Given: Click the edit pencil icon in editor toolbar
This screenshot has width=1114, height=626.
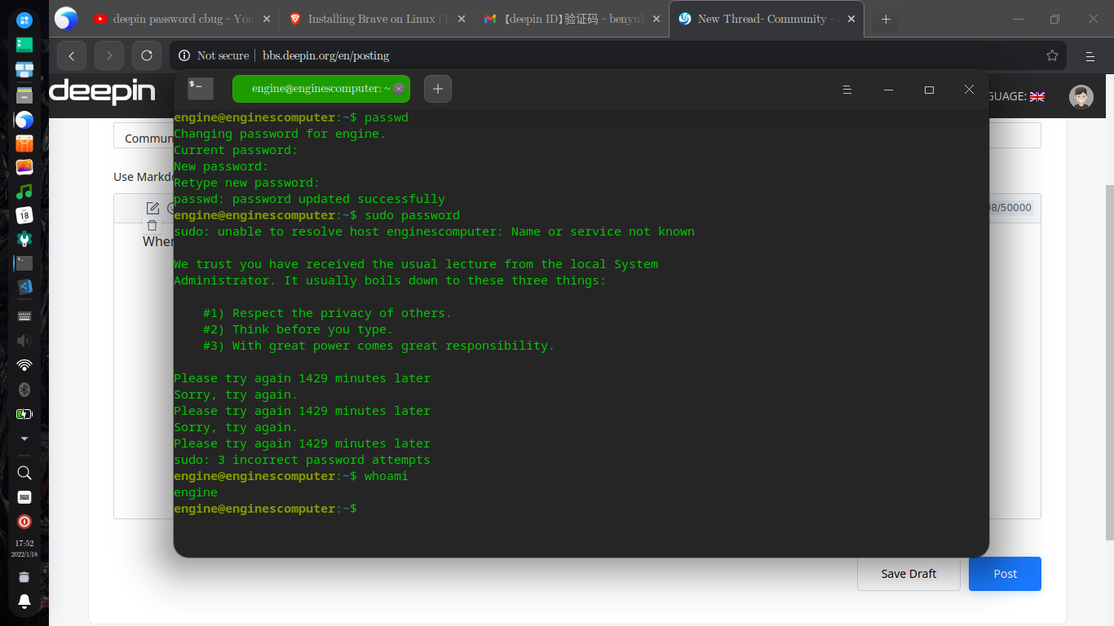Looking at the screenshot, I should (x=153, y=208).
